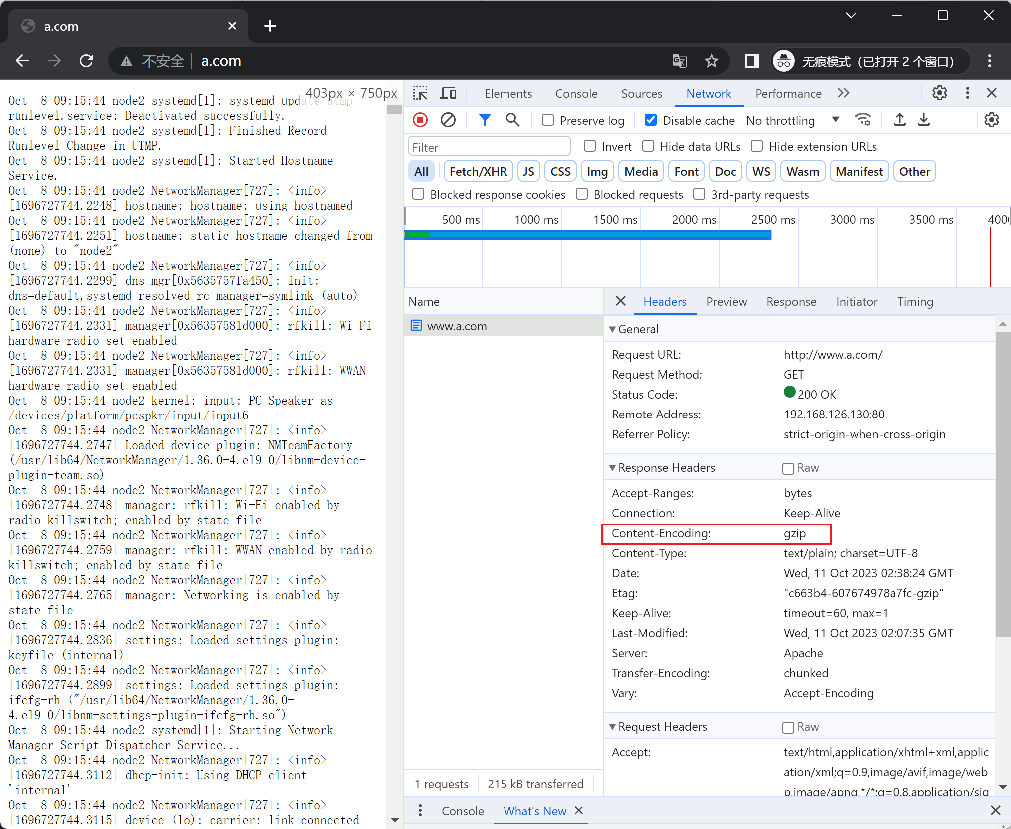Screen dimensions: 1011x829
Task: Open network conditions Wi-Fi icon
Action: pyautogui.click(x=863, y=120)
